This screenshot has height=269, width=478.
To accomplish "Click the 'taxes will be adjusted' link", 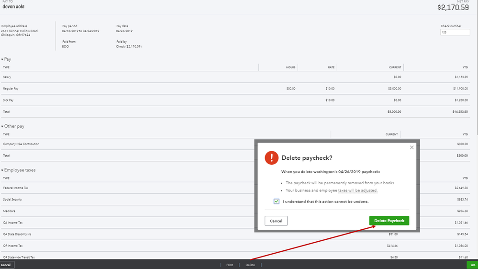I will pyautogui.click(x=357, y=191).
